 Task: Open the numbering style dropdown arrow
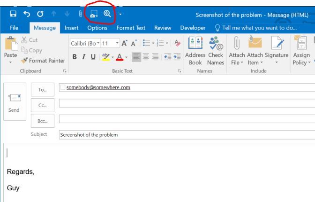pyautogui.click(x=167, y=43)
